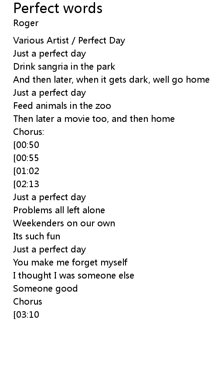Image resolution: width=218 pixels, height=383 pixels.
Task: Select the 'Various Artist / Perfect Day' line
Action: [69, 40]
